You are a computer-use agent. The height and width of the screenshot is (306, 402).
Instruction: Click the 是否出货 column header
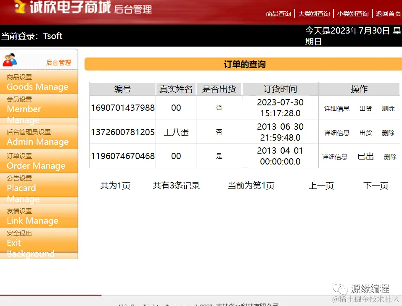point(219,89)
